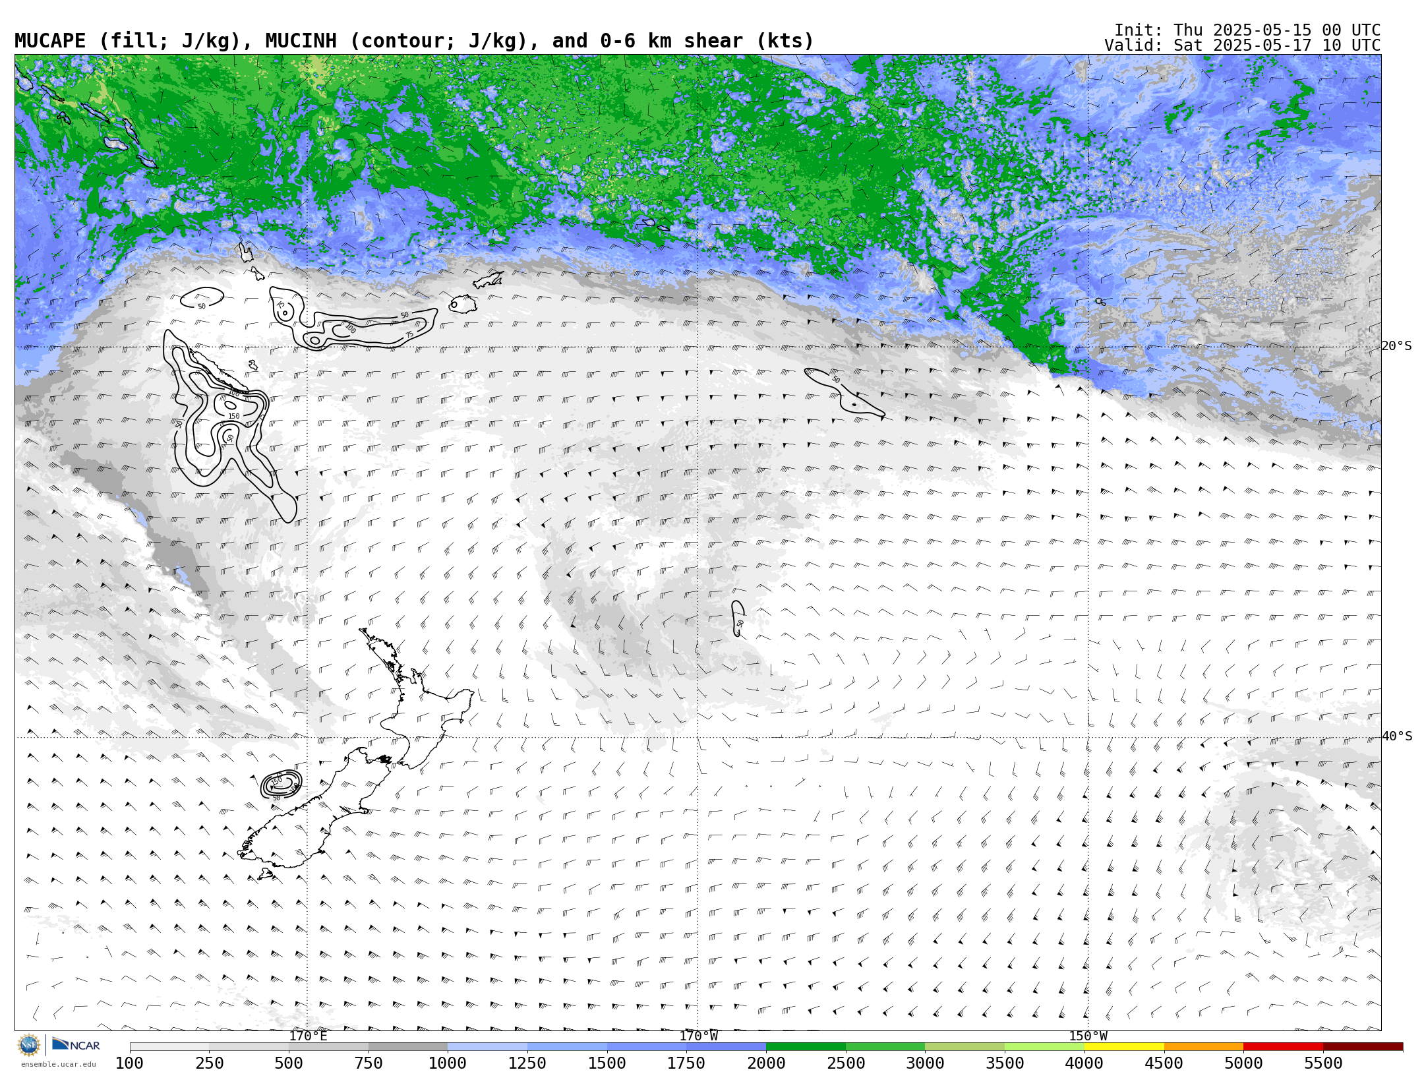Click the Valid Sat 2025-05-17 10 UTC text

(x=1243, y=45)
